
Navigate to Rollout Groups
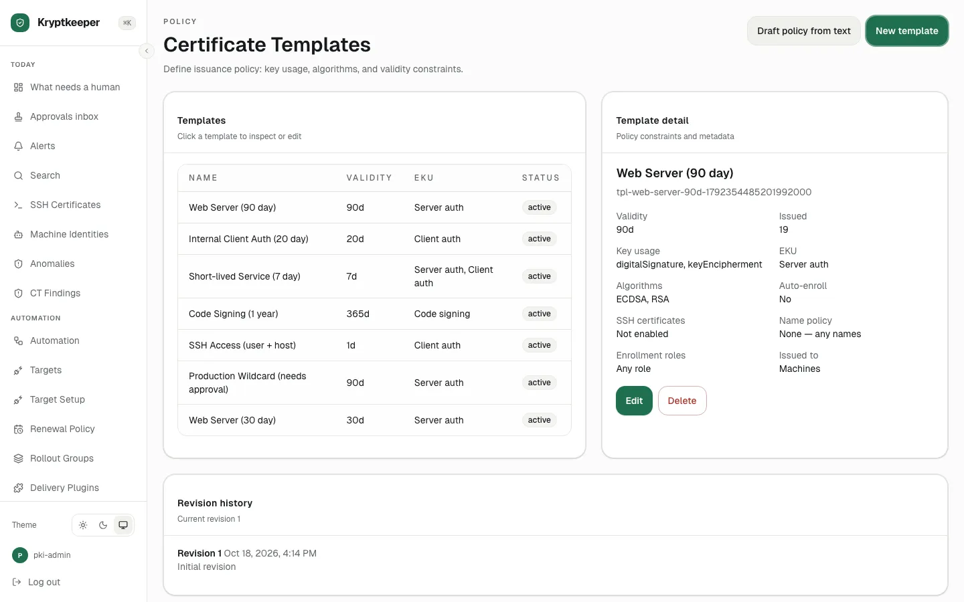coord(74,459)
